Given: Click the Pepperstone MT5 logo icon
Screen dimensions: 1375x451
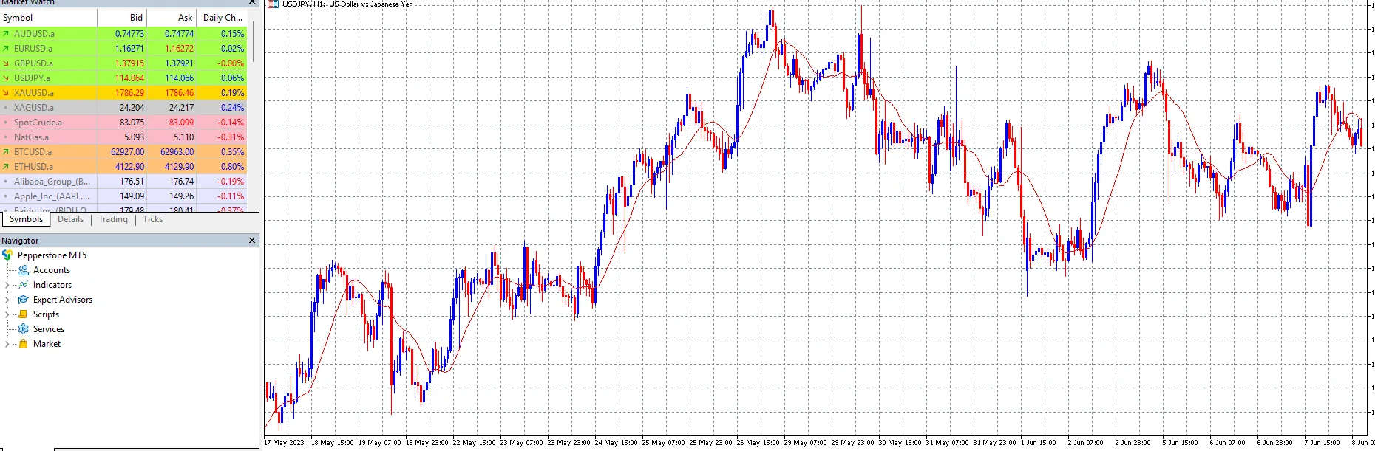Looking at the screenshot, I should click(7, 255).
